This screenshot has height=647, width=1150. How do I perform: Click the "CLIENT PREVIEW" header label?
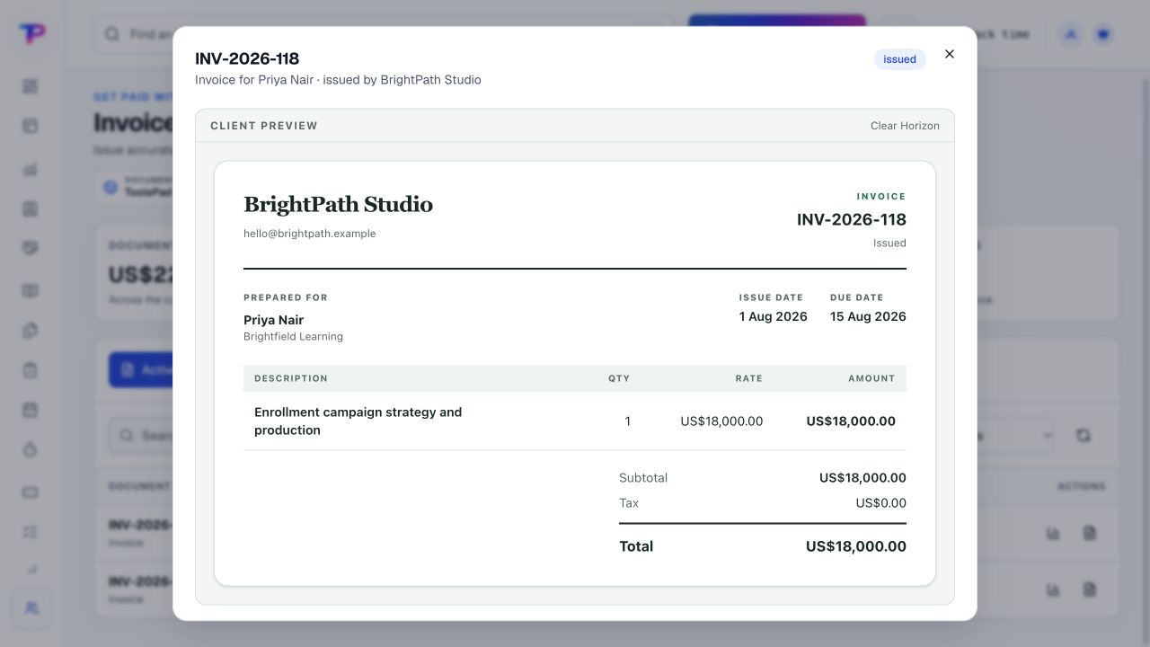[x=264, y=126]
